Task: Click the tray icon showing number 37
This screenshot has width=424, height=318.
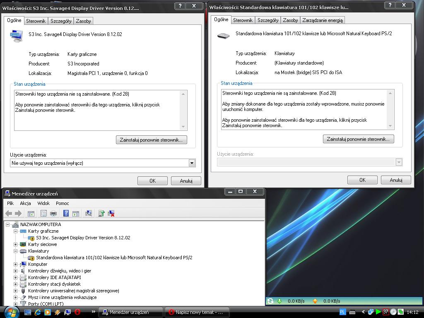Action: coord(385,312)
